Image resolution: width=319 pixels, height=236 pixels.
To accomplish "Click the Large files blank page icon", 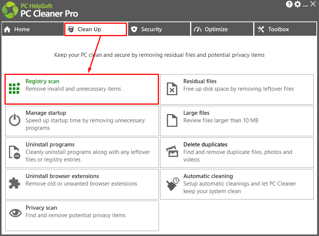I will click(x=172, y=120).
